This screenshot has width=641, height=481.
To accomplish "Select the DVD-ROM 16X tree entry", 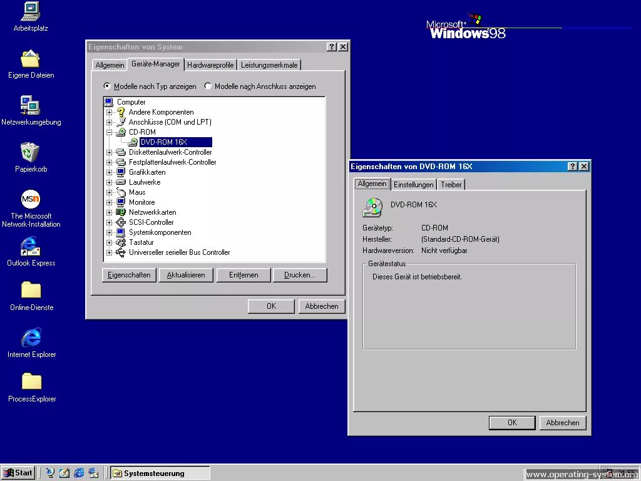I will [x=176, y=142].
